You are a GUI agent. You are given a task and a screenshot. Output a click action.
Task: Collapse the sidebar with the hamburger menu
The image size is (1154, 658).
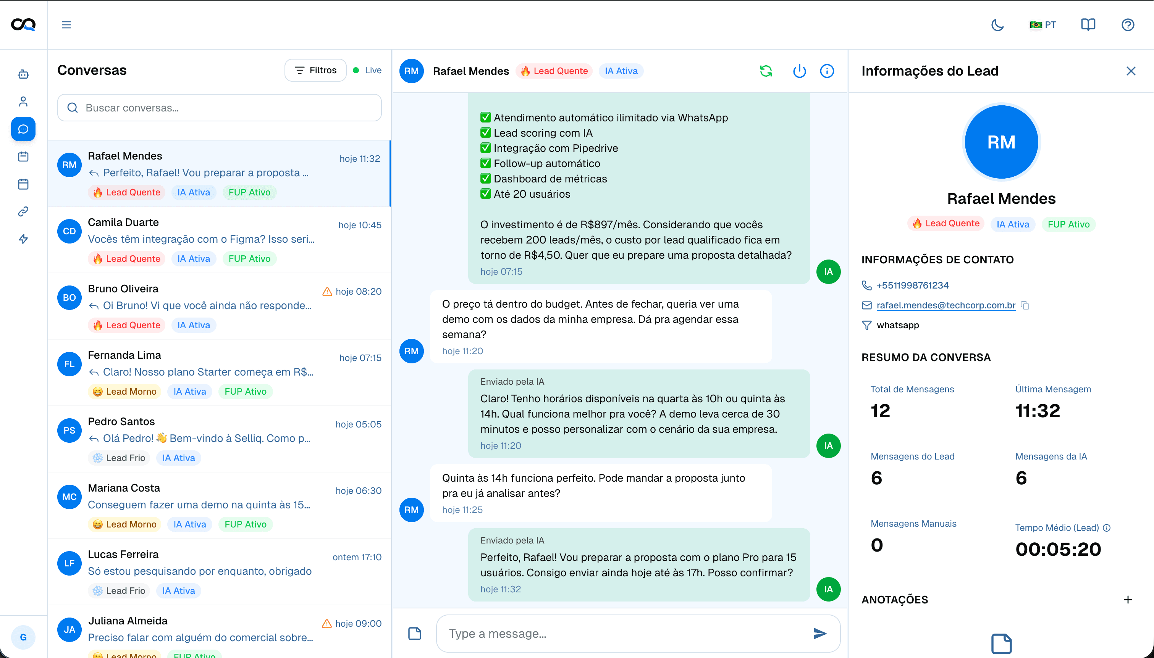point(66,25)
